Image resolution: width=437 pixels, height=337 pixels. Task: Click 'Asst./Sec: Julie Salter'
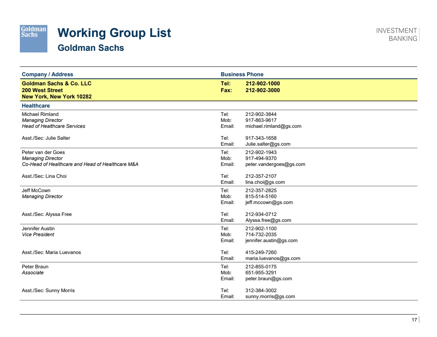coord(46,138)
